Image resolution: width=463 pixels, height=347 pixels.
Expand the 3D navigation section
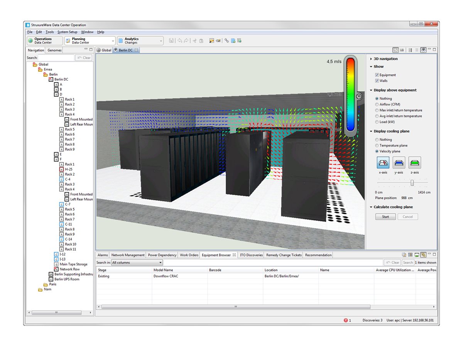pyautogui.click(x=371, y=59)
